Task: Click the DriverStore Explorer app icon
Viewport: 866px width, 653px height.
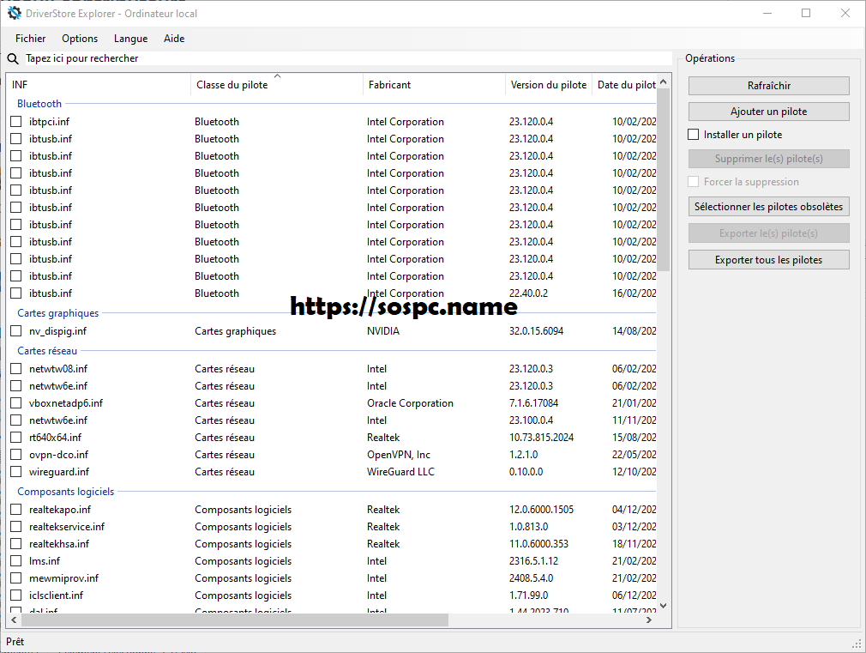Action: 14,13
